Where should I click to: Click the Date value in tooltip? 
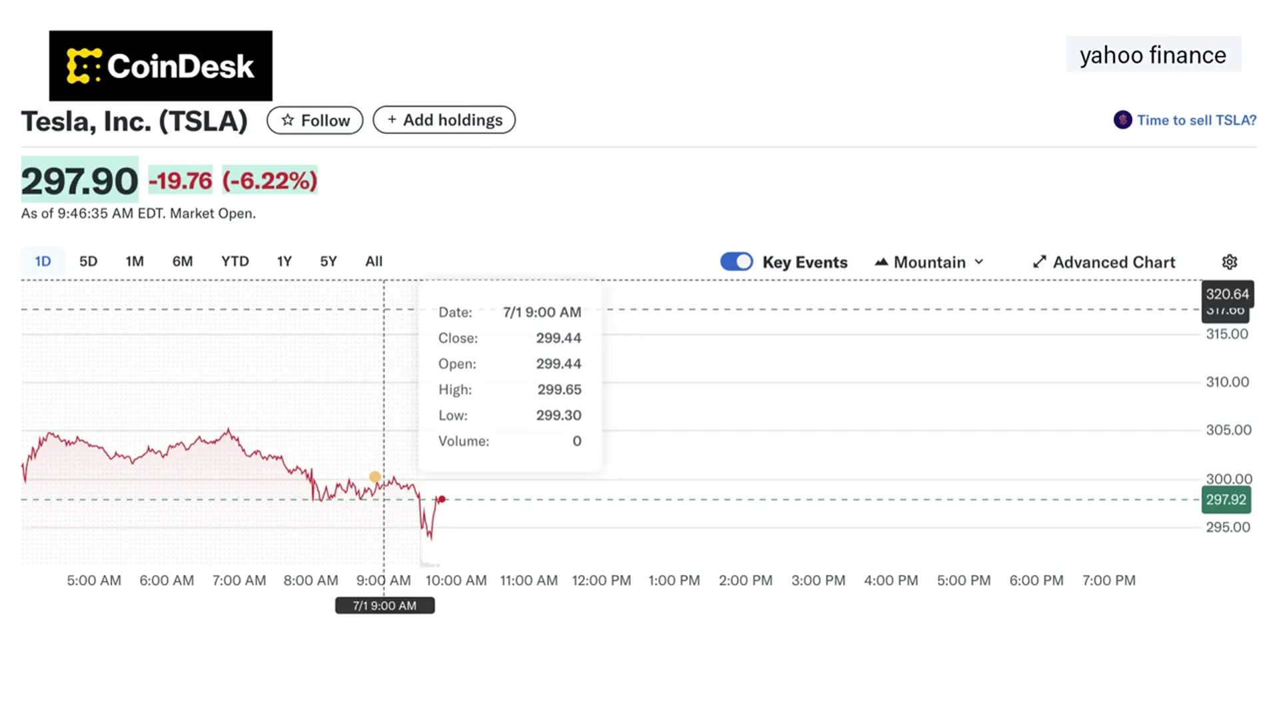tap(542, 312)
